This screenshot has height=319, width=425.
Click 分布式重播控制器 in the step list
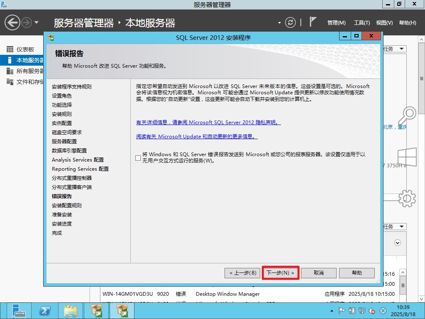point(71,178)
